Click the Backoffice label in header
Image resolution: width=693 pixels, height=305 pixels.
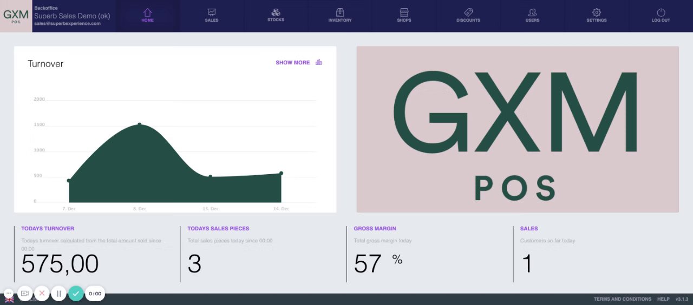tap(46, 8)
